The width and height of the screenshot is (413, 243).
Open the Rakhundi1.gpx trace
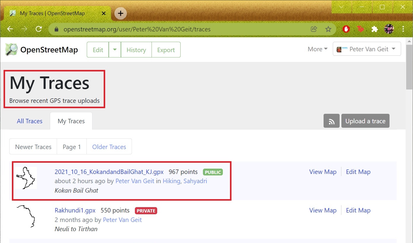pyautogui.click(x=75, y=210)
